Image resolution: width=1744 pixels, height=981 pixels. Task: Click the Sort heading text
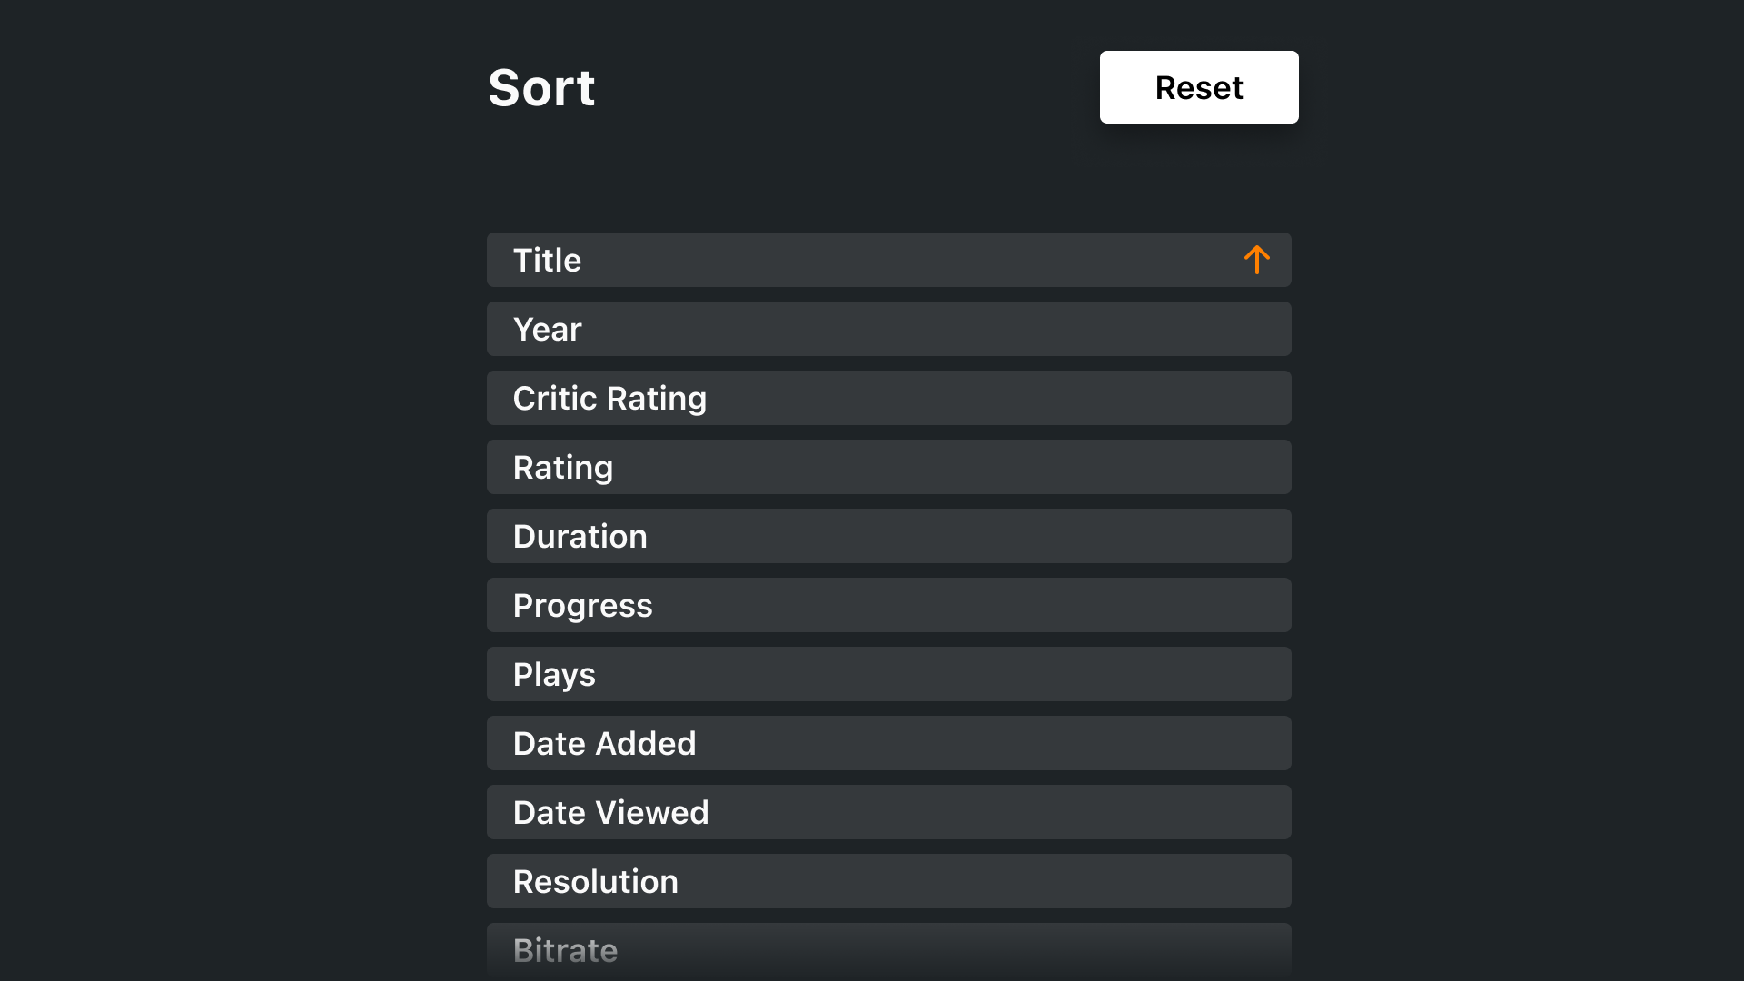(x=541, y=88)
